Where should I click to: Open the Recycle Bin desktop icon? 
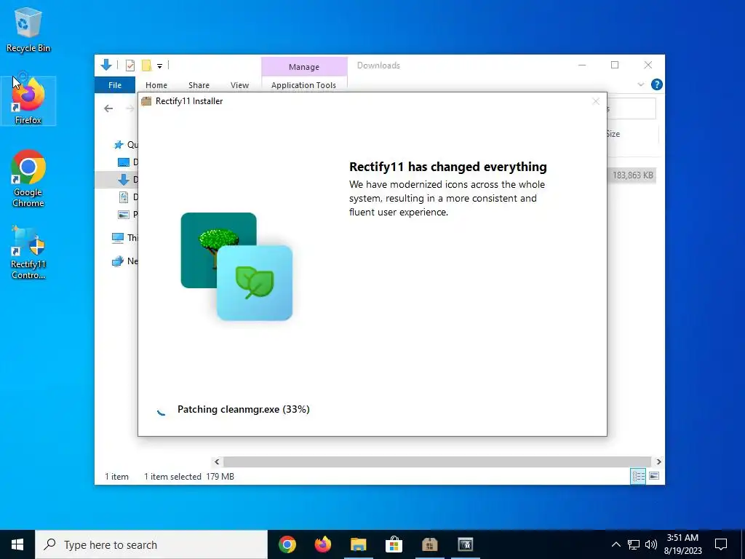[x=28, y=29]
